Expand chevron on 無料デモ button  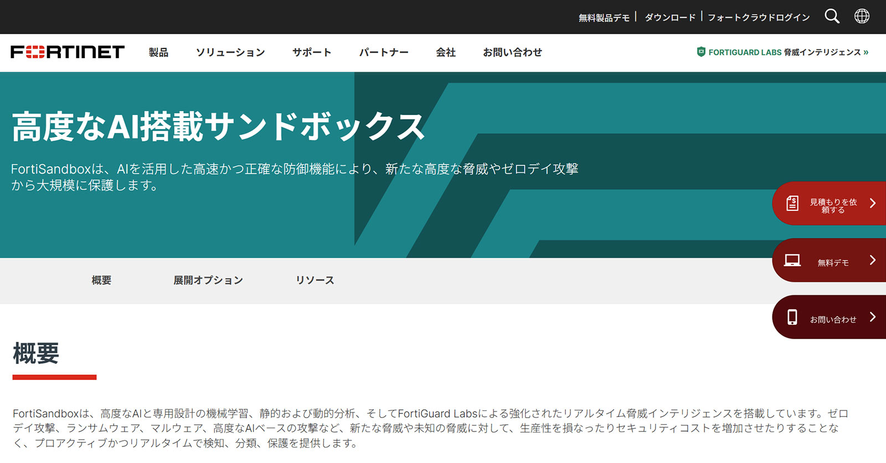873,260
